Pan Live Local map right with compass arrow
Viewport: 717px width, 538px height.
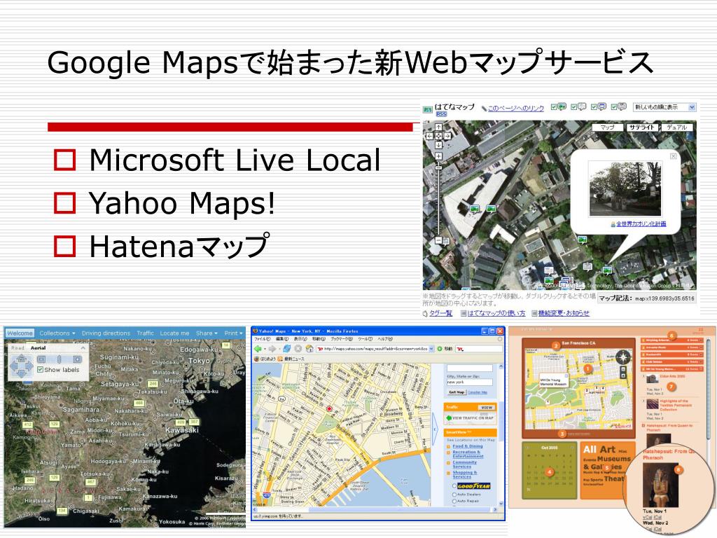tap(29, 367)
